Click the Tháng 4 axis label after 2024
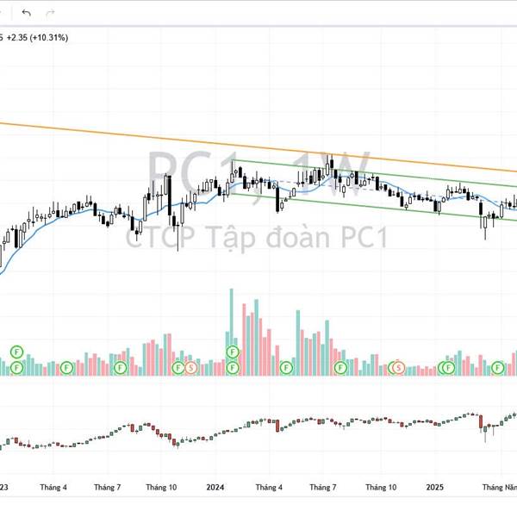Screen dimensions: 517x517 point(269,487)
